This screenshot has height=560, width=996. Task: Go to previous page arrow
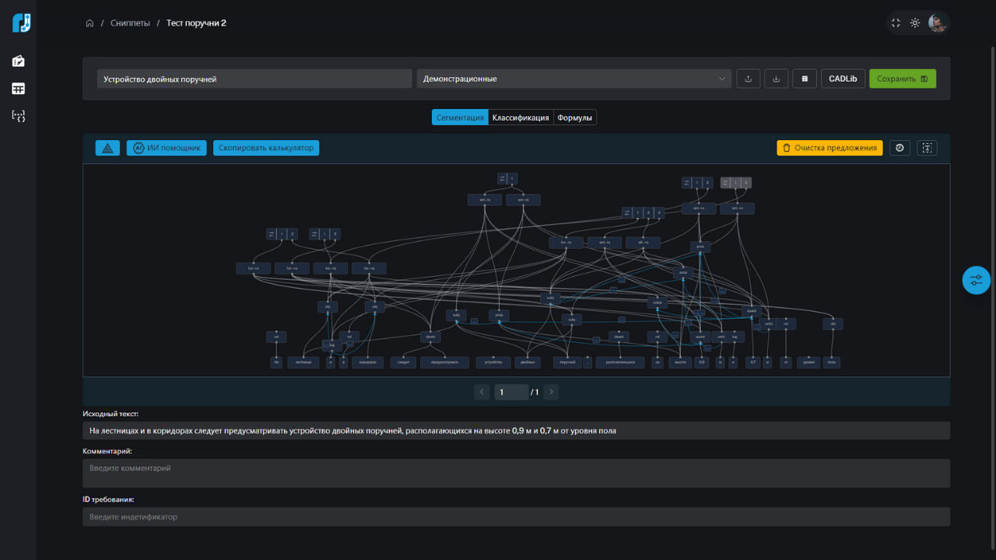pyautogui.click(x=482, y=392)
